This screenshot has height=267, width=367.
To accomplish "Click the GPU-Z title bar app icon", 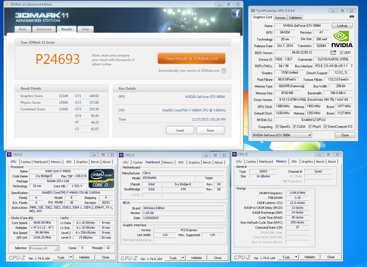I will (x=253, y=11).
